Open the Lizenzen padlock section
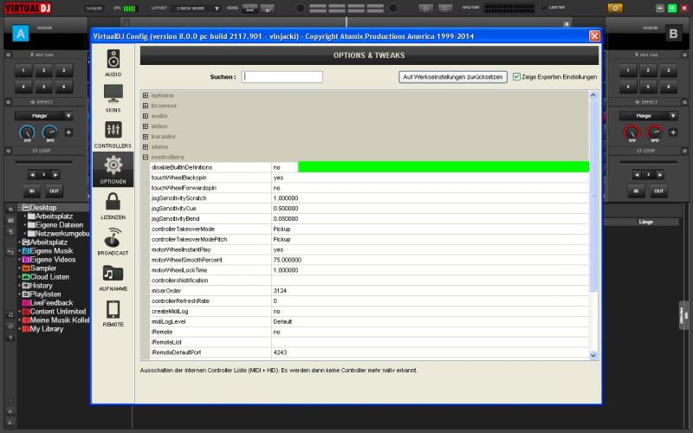This screenshot has height=433, width=693. pyautogui.click(x=113, y=204)
